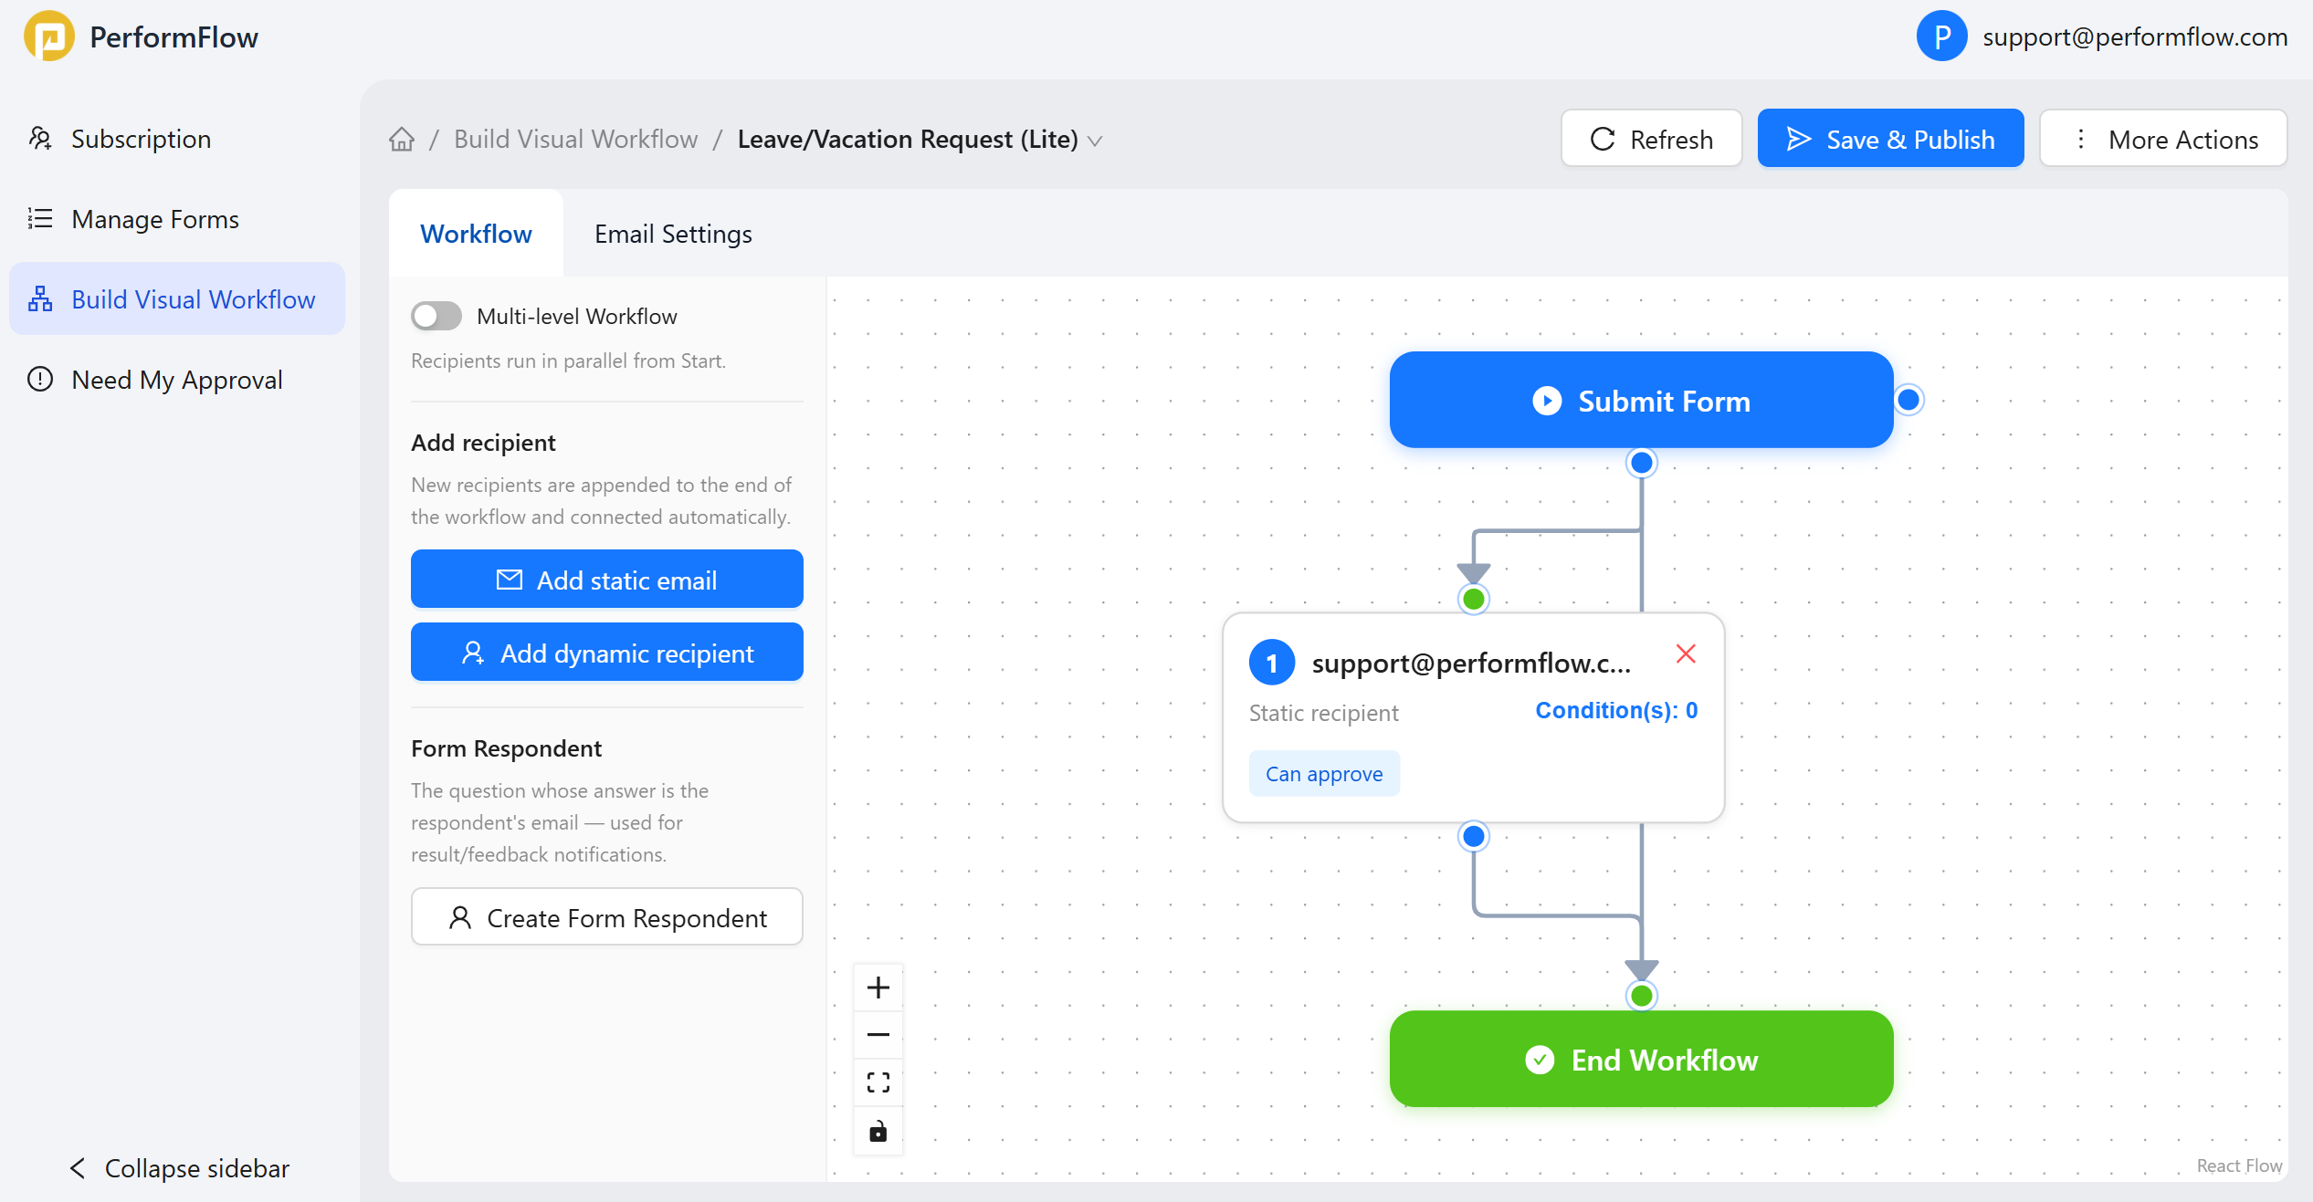Screen dimensions: 2313x1202
Task: Click the recipient number 1 badge
Action: point(1272,663)
